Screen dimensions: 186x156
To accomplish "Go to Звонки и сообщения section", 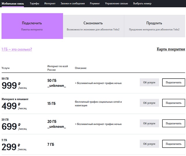I will pos(73,3).
